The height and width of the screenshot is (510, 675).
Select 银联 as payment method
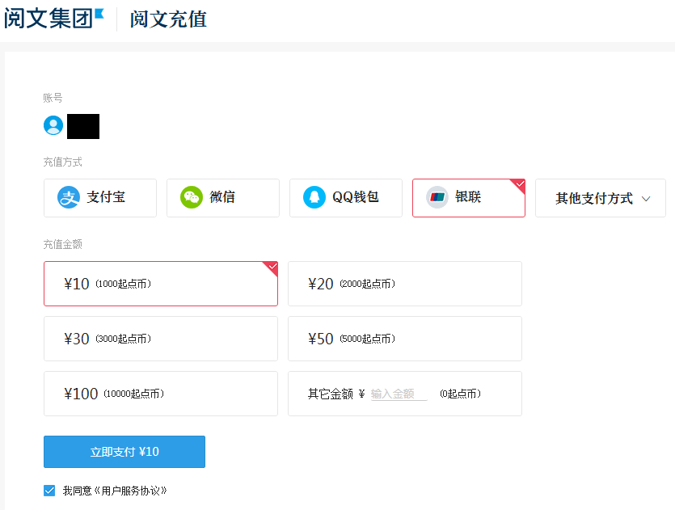coord(469,198)
